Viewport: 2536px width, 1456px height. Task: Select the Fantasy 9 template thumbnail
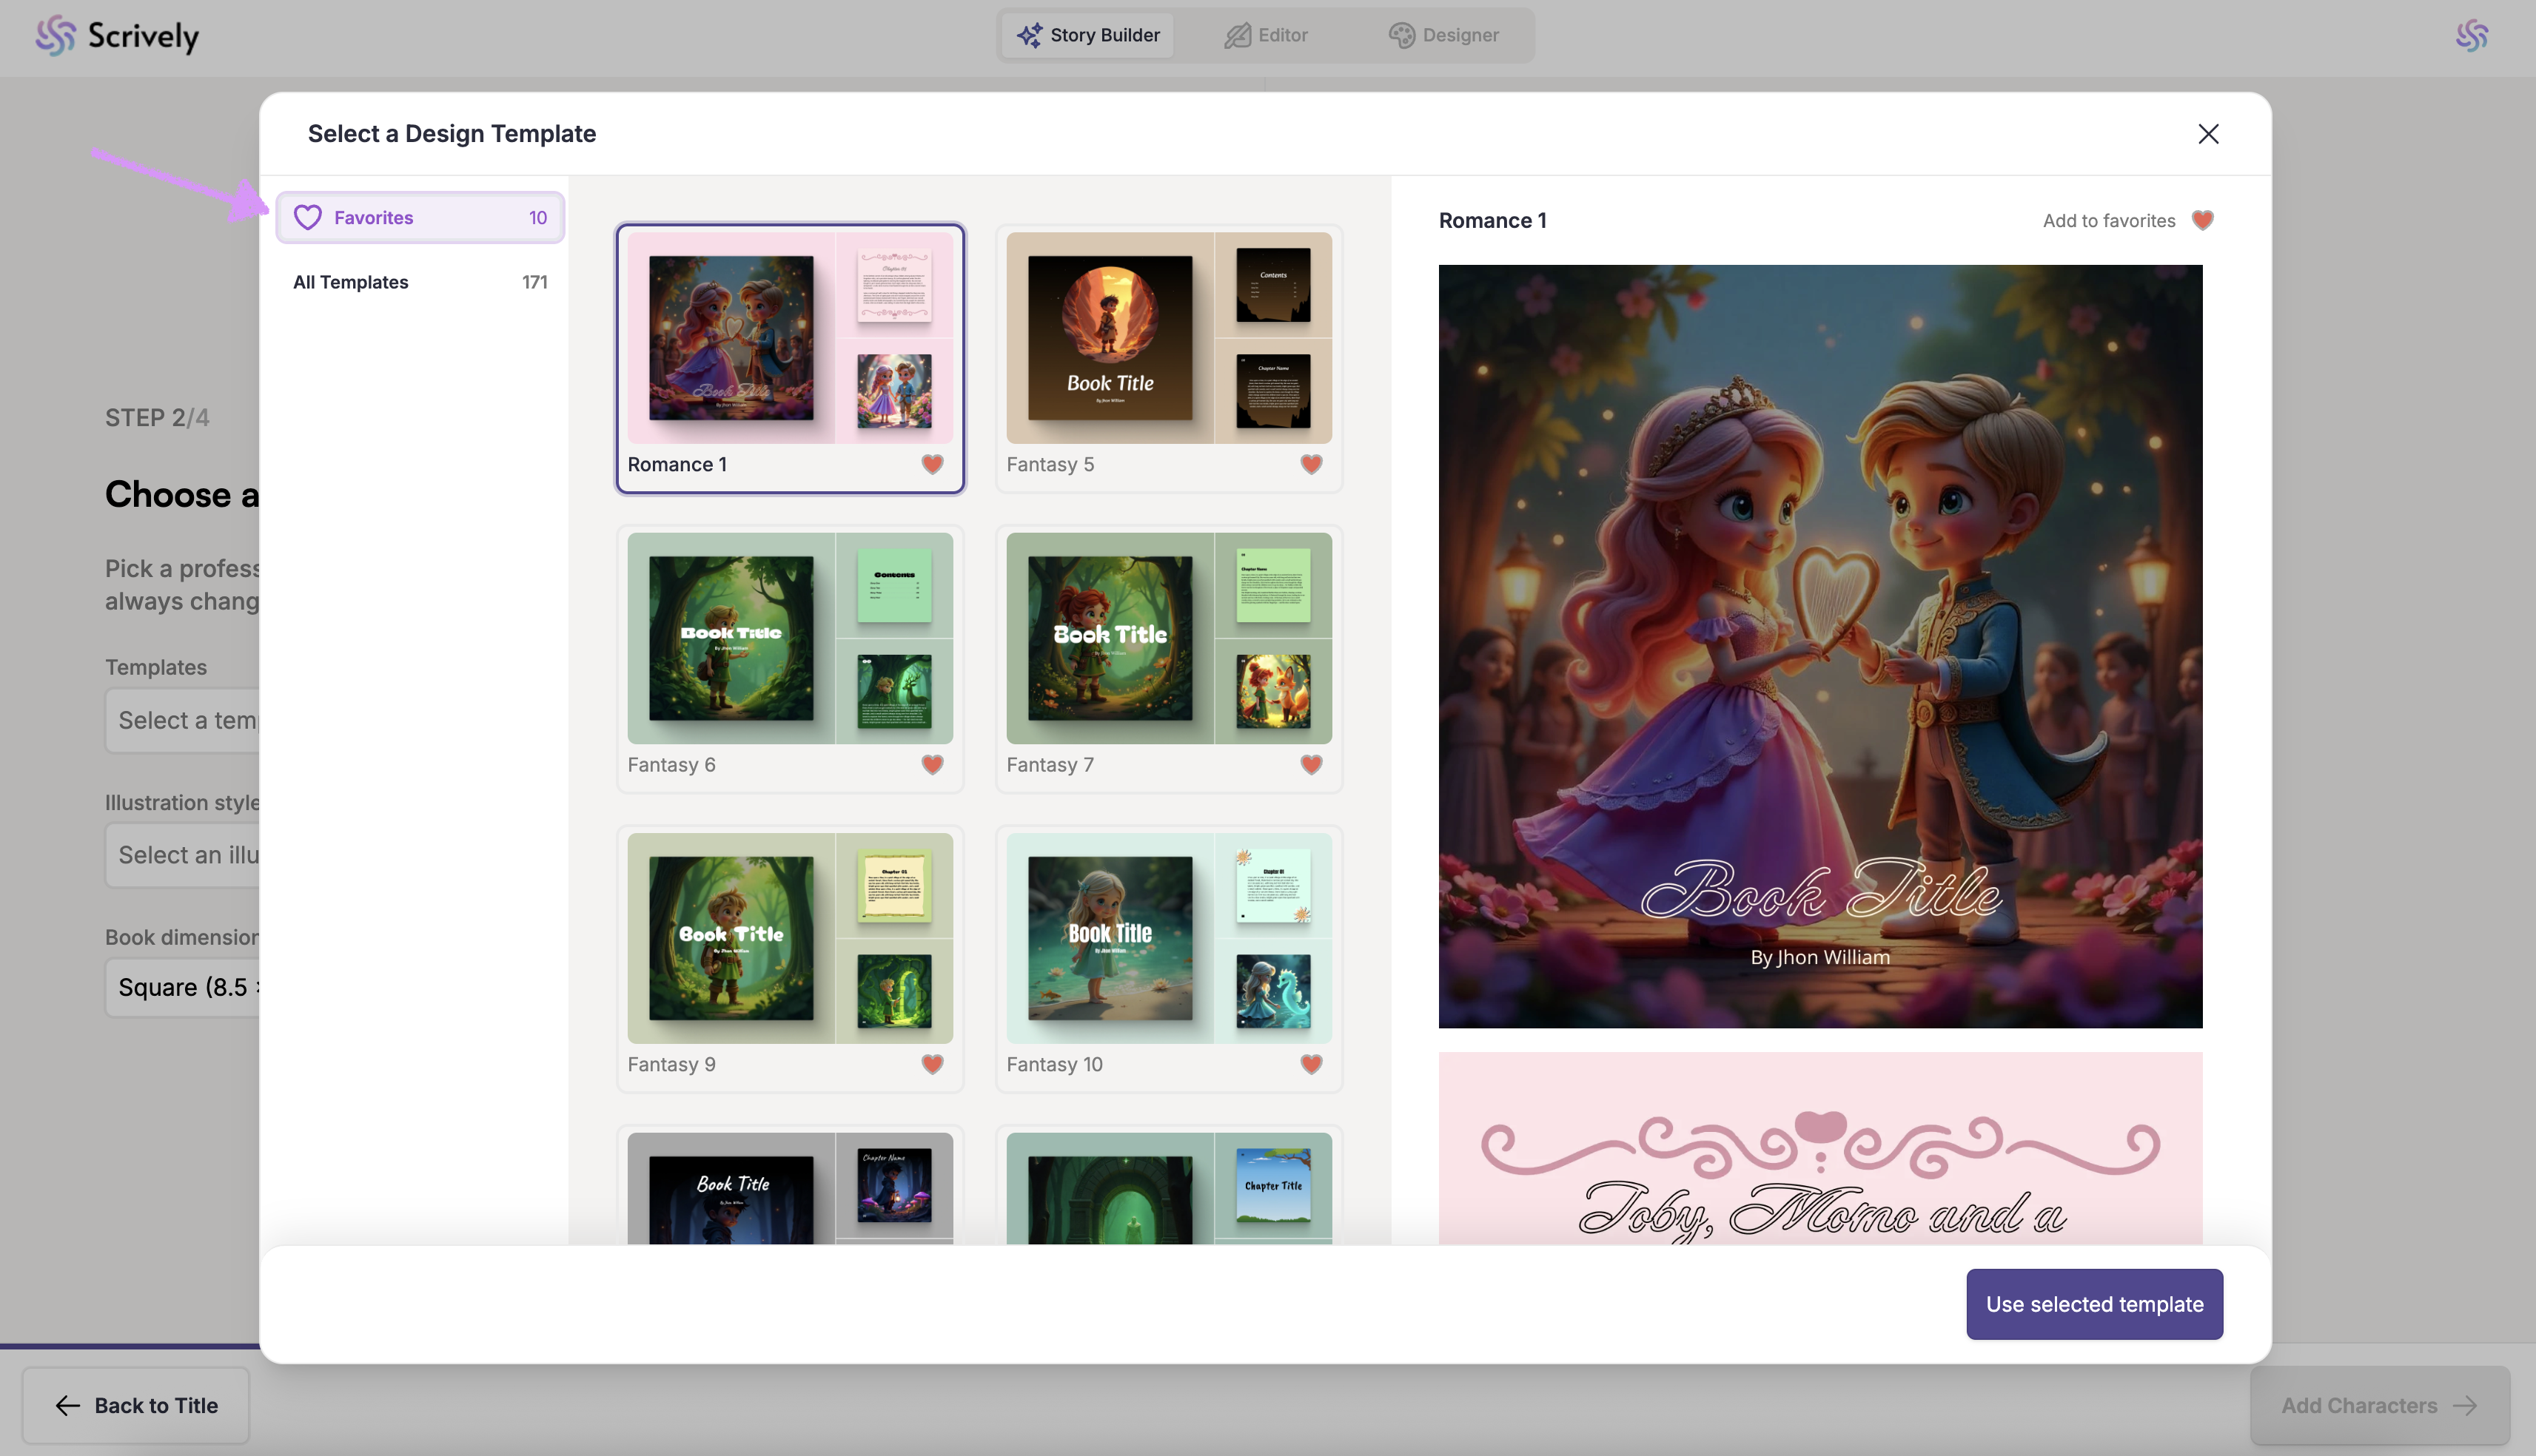coord(789,938)
